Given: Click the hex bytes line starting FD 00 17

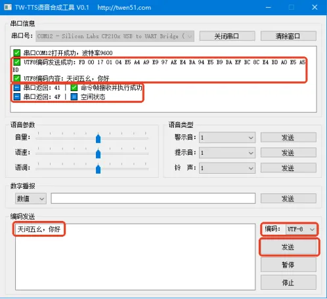Looking at the screenshot, I should (192, 62).
